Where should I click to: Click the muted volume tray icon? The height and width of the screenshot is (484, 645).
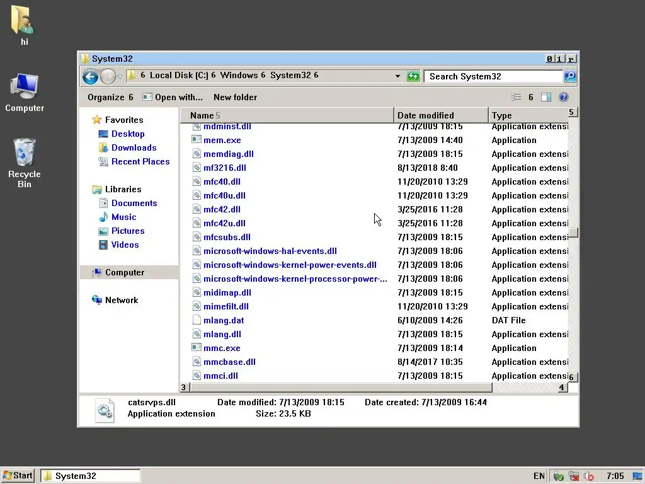click(x=589, y=476)
